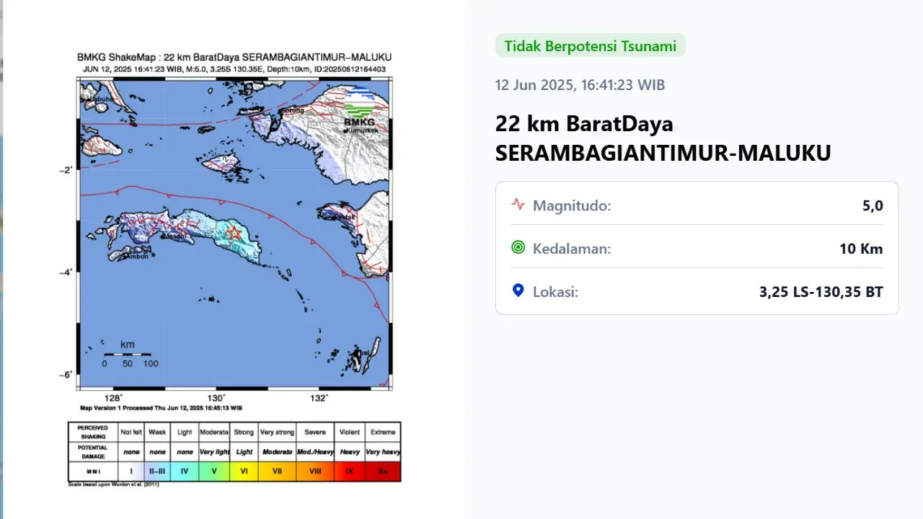This screenshot has width=923, height=519.
Task: Click the Ambon label on the map
Action: (137, 255)
